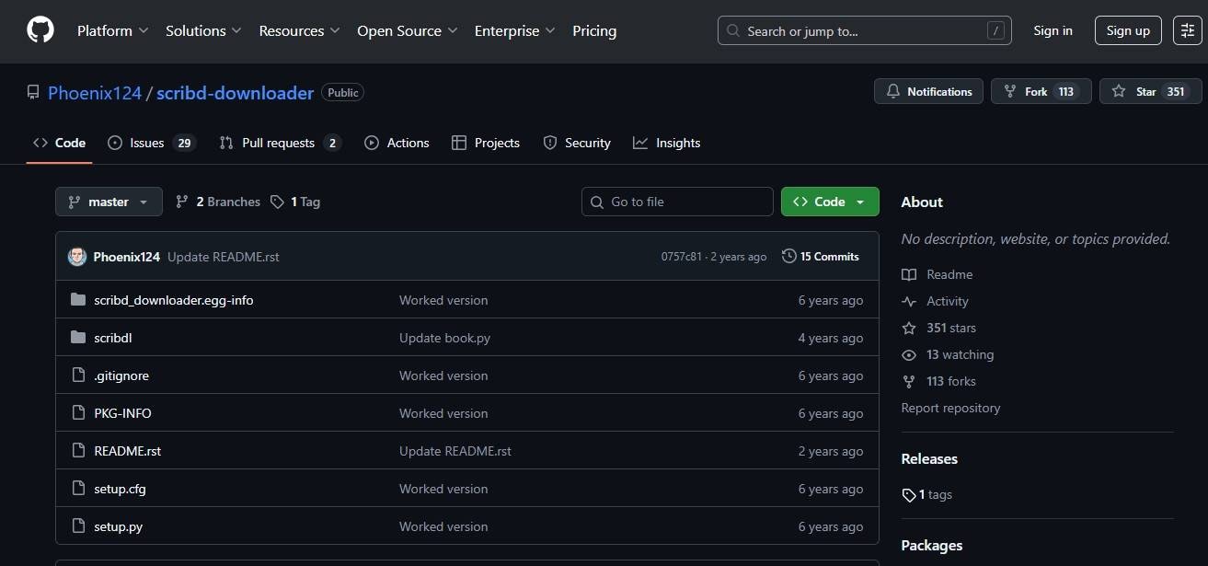1208x566 pixels.
Task: Open the Activity link in About
Action: point(948,301)
